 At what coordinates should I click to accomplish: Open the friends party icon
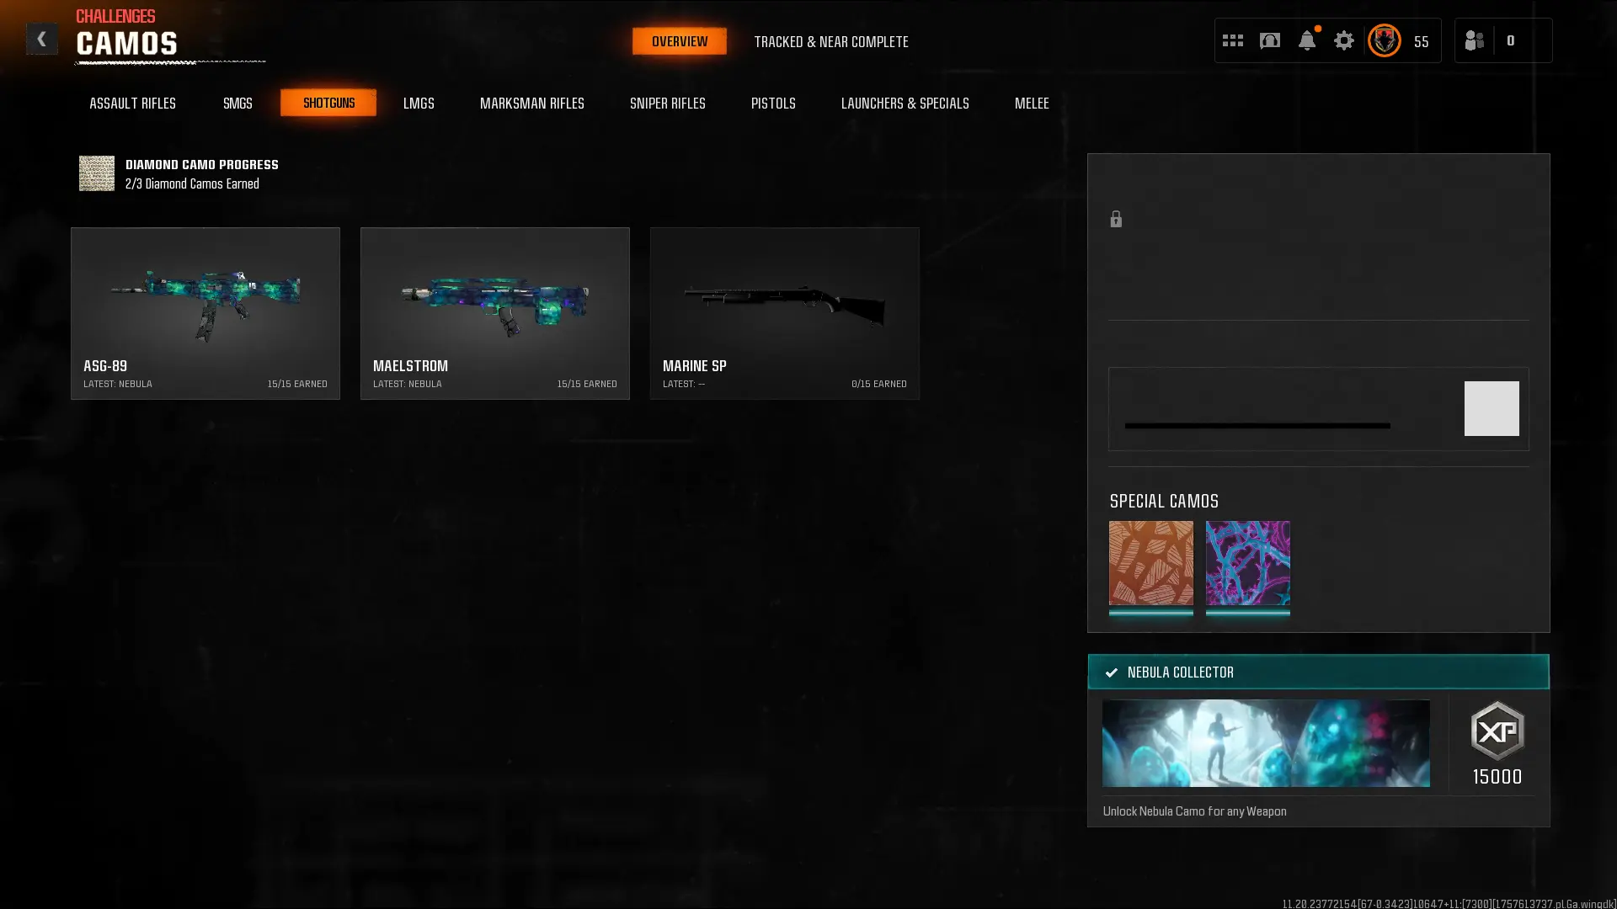(x=1474, y=40)
